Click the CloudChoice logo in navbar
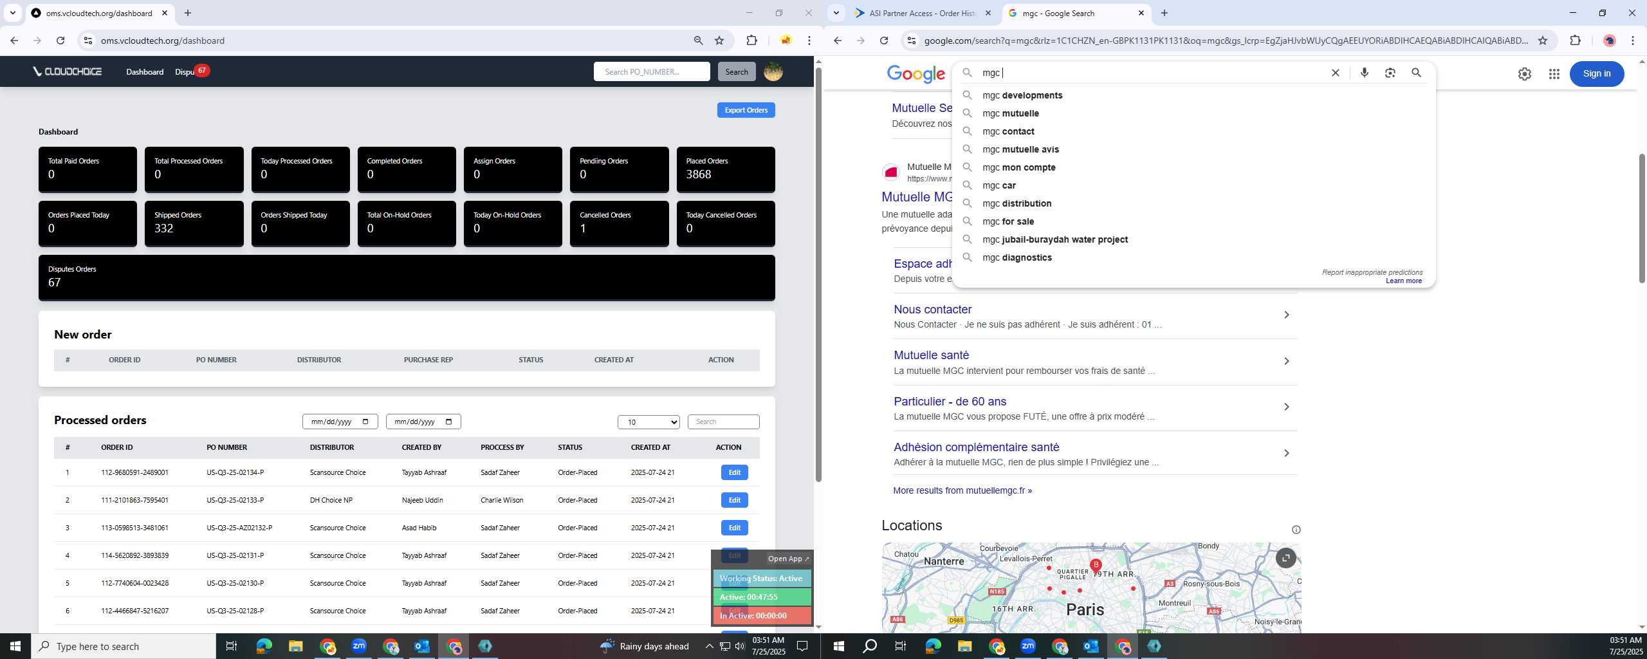1647x659 pixels. (x=68, y=71)
